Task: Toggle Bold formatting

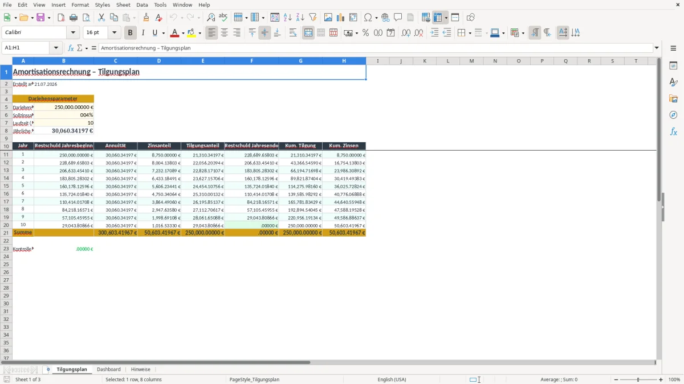Action: click(x=131, y=33)
